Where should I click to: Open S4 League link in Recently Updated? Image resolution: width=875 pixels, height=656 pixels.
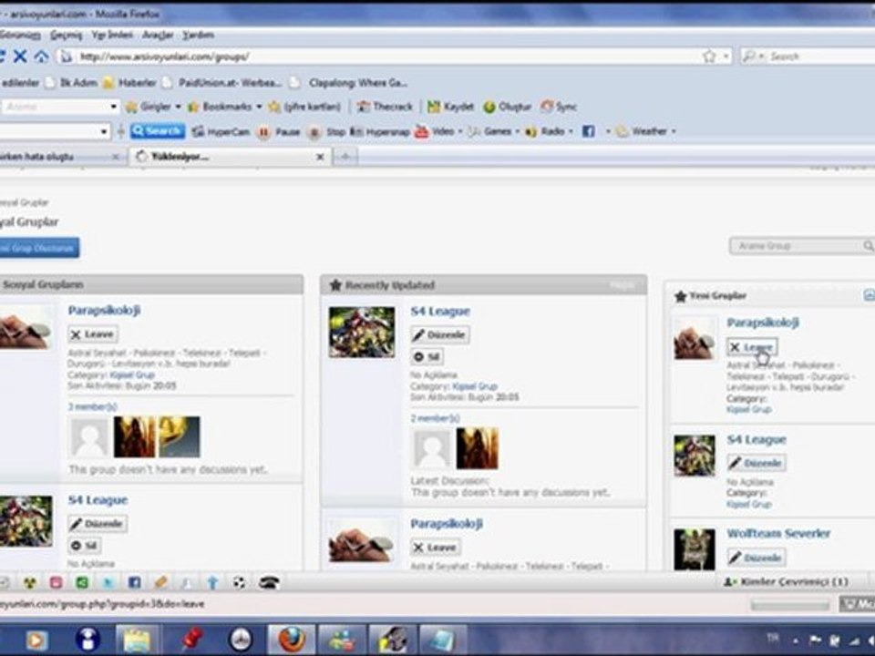[440, 312]
